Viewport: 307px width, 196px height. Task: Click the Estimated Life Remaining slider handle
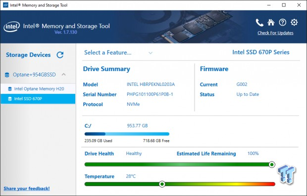[x=272, y=164]
